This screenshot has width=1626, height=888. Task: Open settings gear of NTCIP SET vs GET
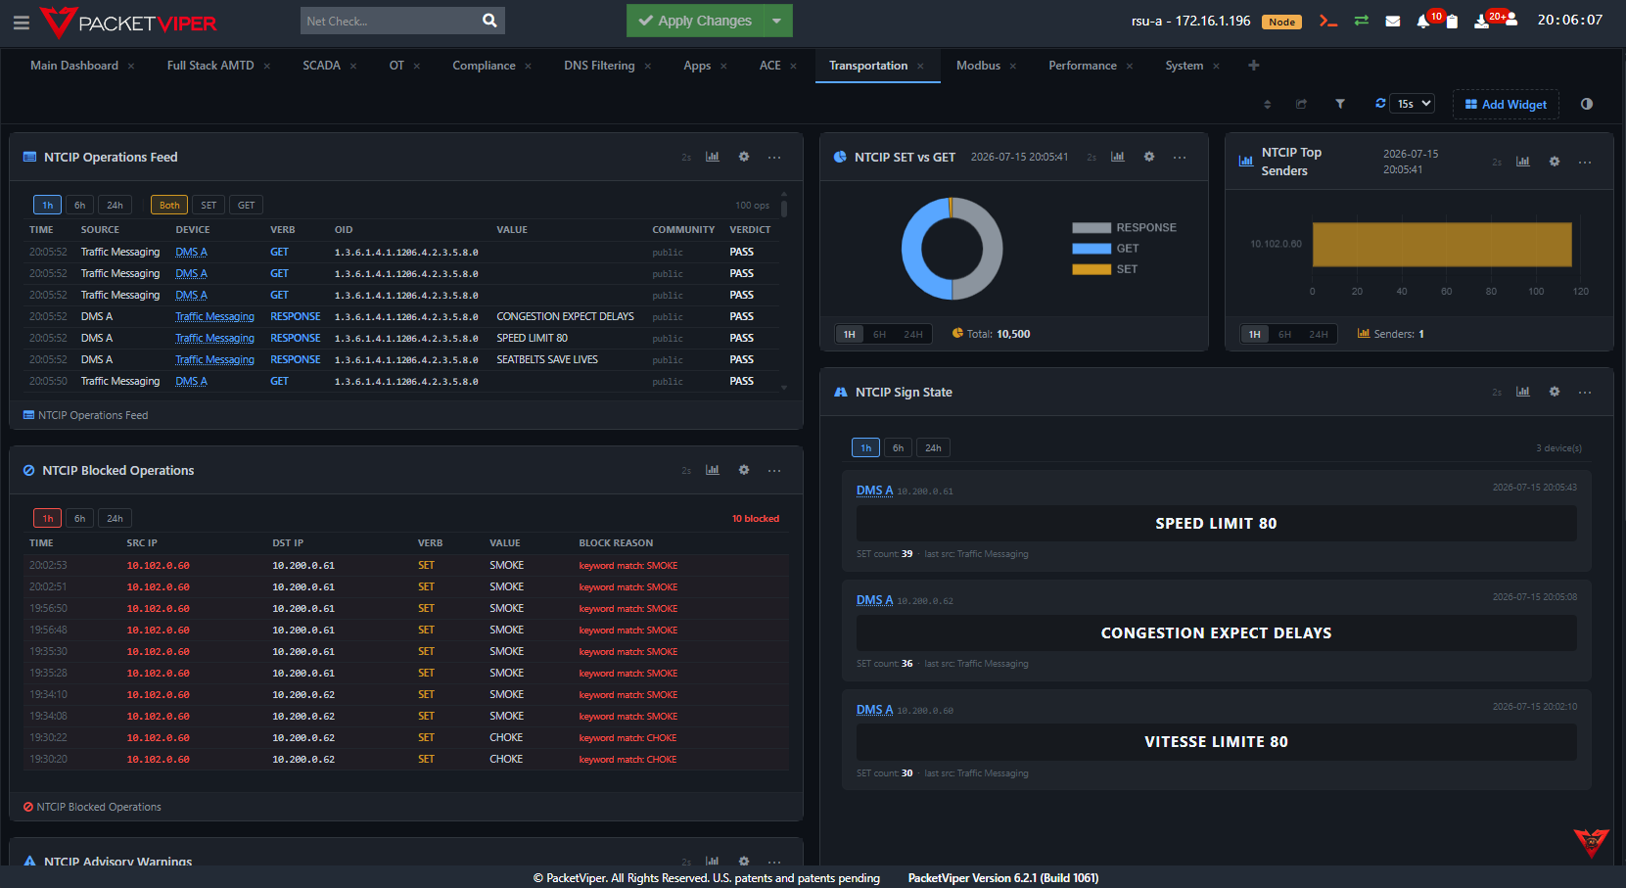coord(1149,157)
